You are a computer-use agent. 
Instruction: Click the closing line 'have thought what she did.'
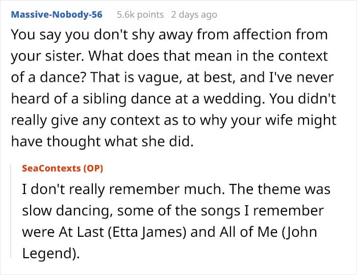102,143
